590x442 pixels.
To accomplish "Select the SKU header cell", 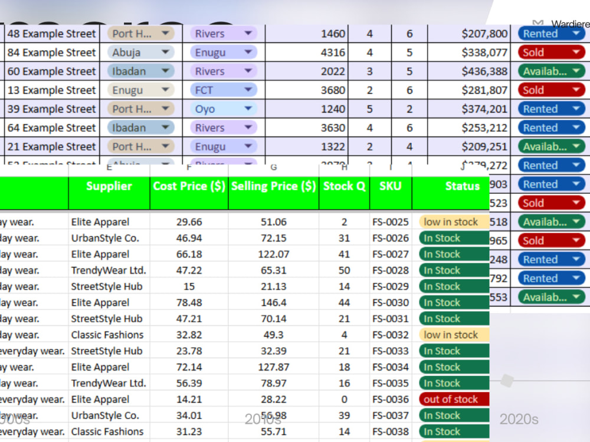I will click(391, 193).
